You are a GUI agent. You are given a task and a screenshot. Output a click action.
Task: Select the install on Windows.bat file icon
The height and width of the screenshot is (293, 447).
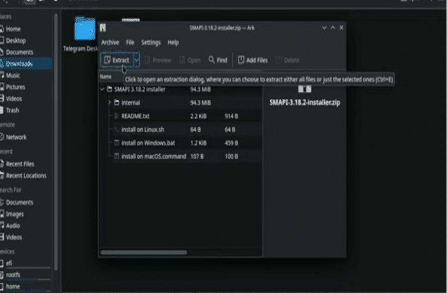tap(116, 143)
